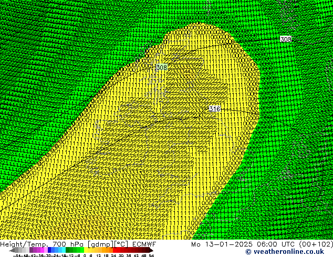333x257 pixels.
Task: Click the dark blue segment of the temperature scale
Action: 49,250
